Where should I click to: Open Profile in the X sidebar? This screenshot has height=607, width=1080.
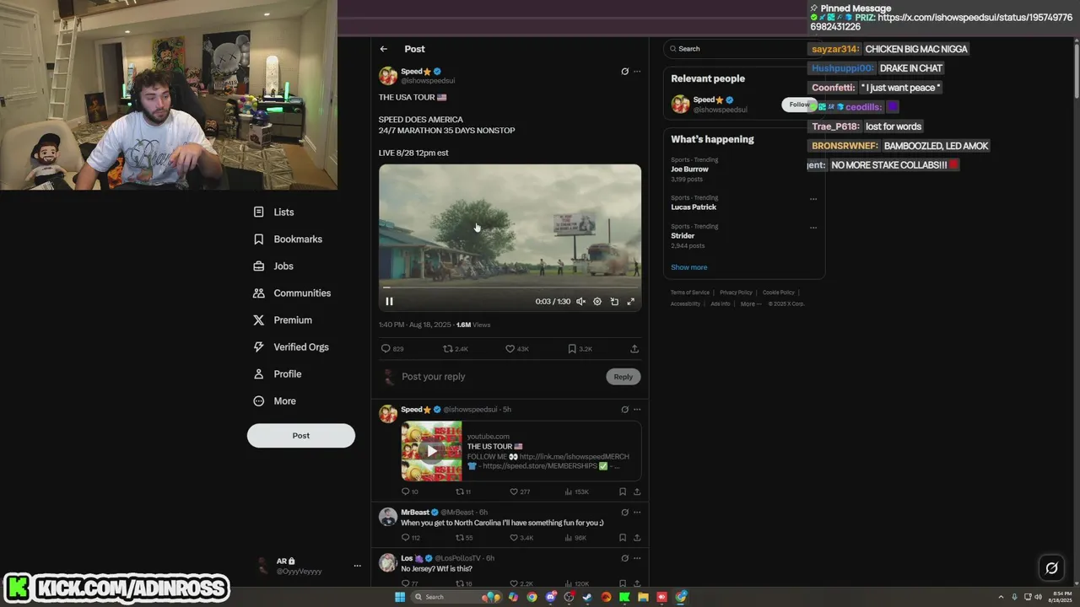click(x=278, y=374)
